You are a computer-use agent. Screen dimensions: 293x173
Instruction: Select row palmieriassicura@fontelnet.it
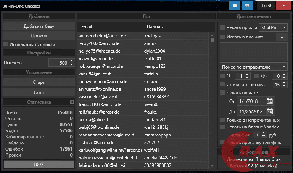tap(143, 158)
